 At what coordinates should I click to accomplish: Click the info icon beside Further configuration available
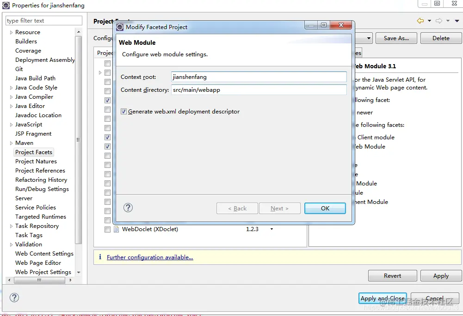click(100, 257)
